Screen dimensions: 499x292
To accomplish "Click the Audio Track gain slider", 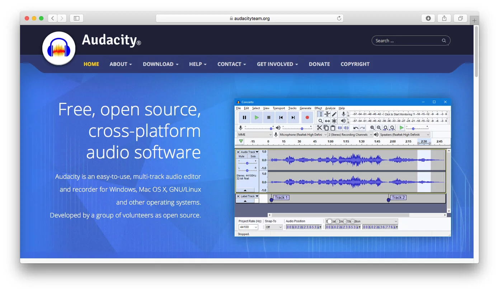I will (247, 163).
